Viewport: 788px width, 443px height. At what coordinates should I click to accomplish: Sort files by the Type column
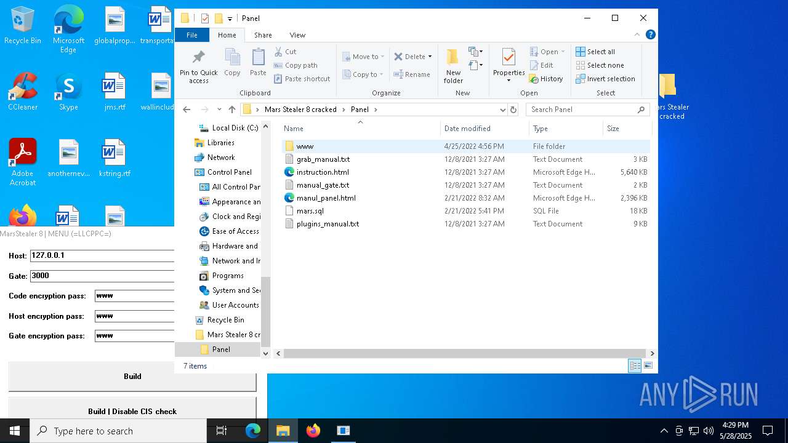[x=566, y=129]
